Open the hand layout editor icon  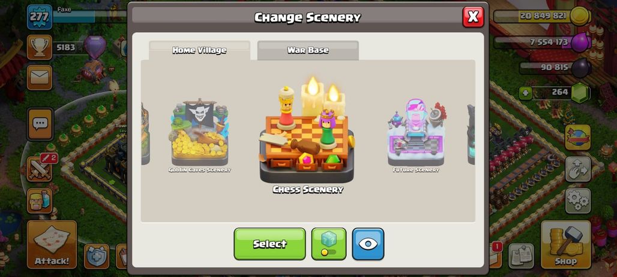[578, 169]
